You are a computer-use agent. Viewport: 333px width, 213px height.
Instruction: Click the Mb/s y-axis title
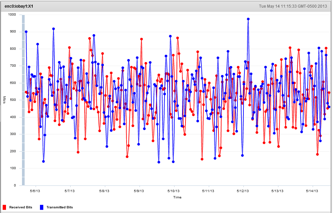4,100
